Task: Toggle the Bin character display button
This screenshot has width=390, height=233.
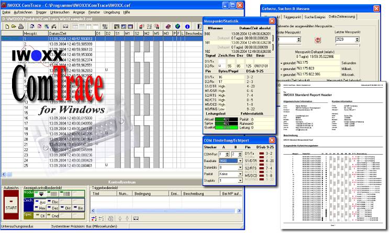Action: click(x=79, y=208)
